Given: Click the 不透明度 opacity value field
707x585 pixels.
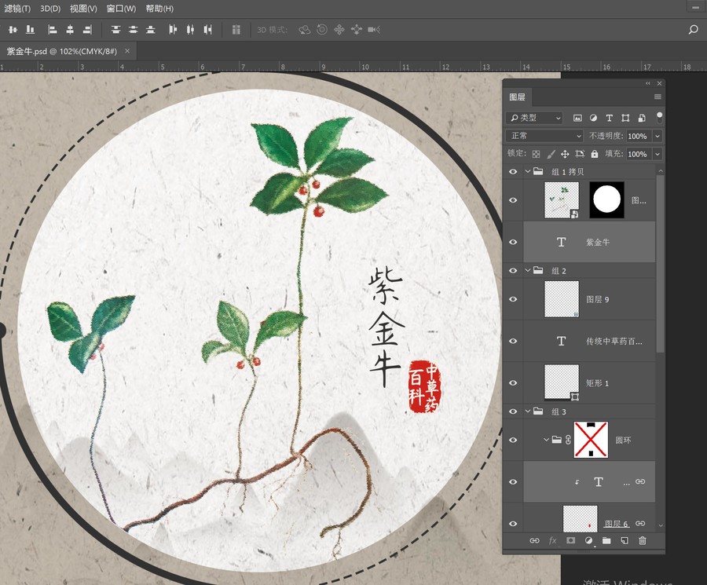Looking at the screenshot, I should point(638,136).
